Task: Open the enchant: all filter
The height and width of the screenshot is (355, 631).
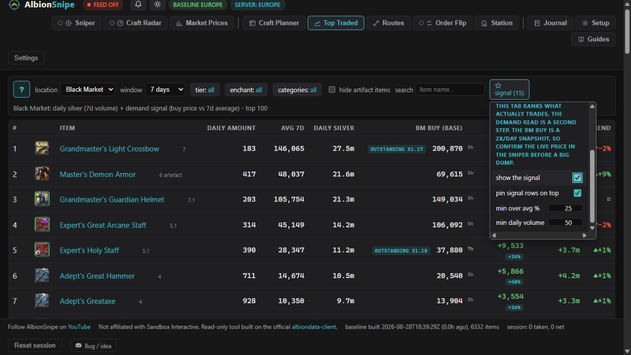Action: [x=246, y=90]
